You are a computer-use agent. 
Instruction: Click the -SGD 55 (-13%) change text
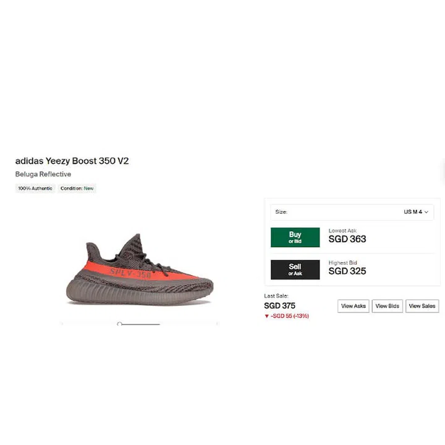pyautogui.click(x=290, y=316)
